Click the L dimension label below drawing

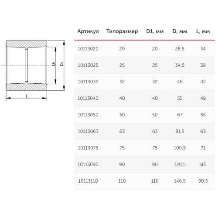[x=27, y=96]
